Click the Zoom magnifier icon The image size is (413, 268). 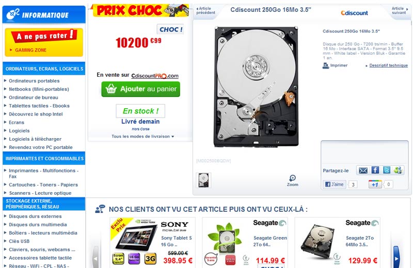(x=292, y=178)
